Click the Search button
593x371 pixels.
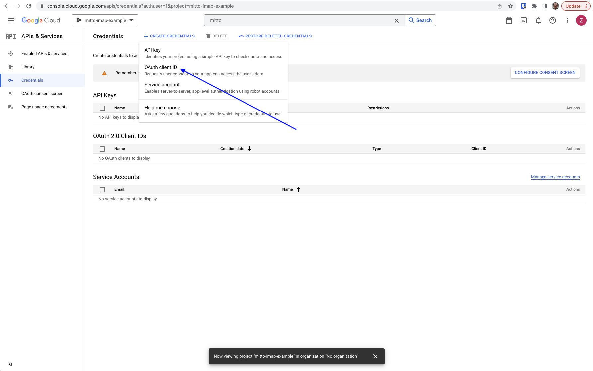[x=420, y=20]
